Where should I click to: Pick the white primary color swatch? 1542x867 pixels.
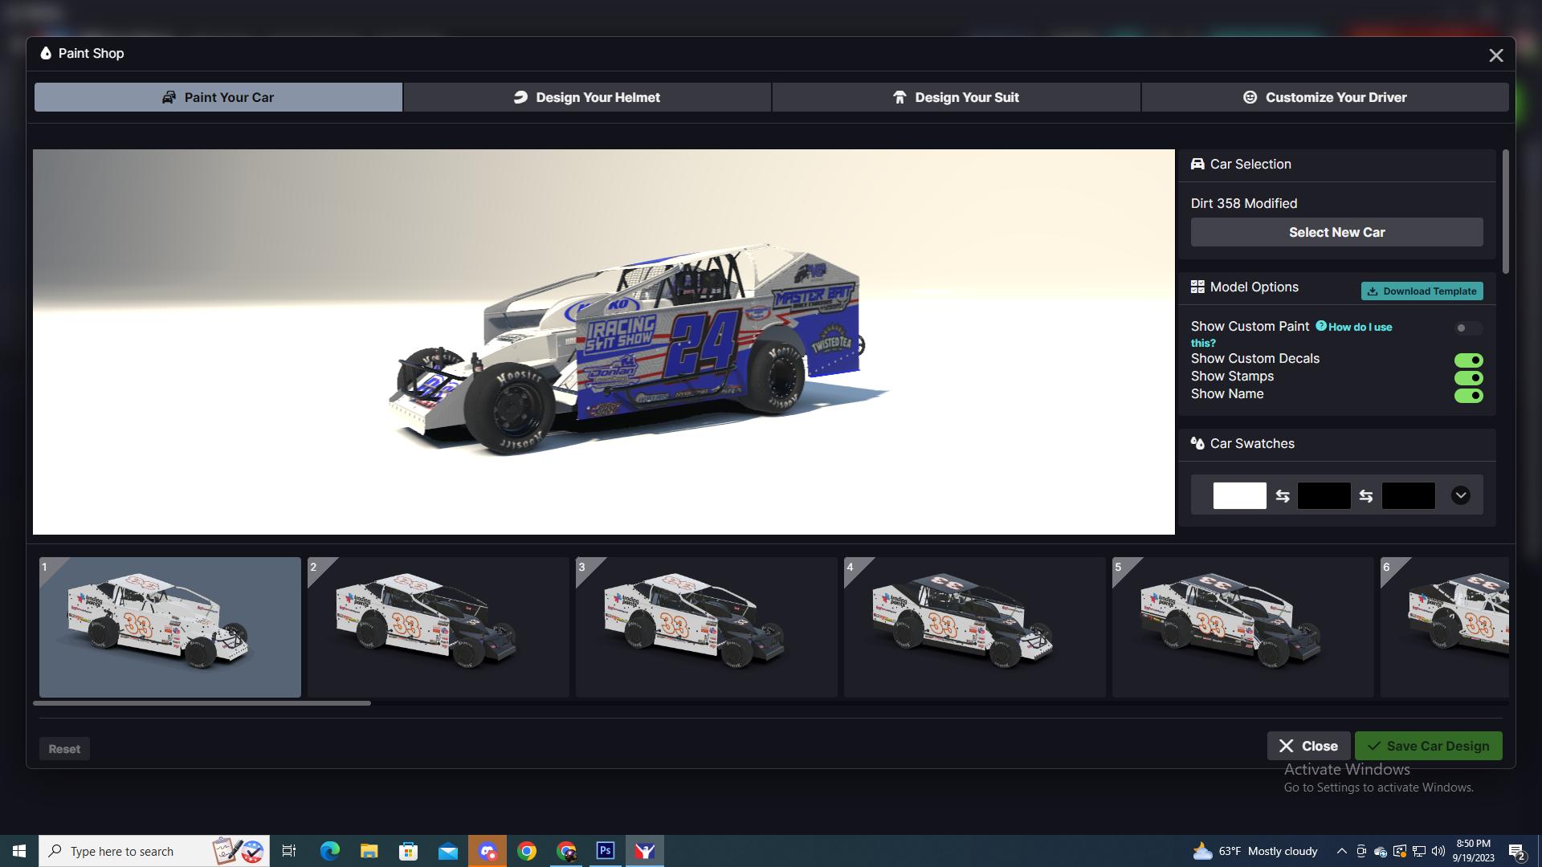[x=1239, y=495]
